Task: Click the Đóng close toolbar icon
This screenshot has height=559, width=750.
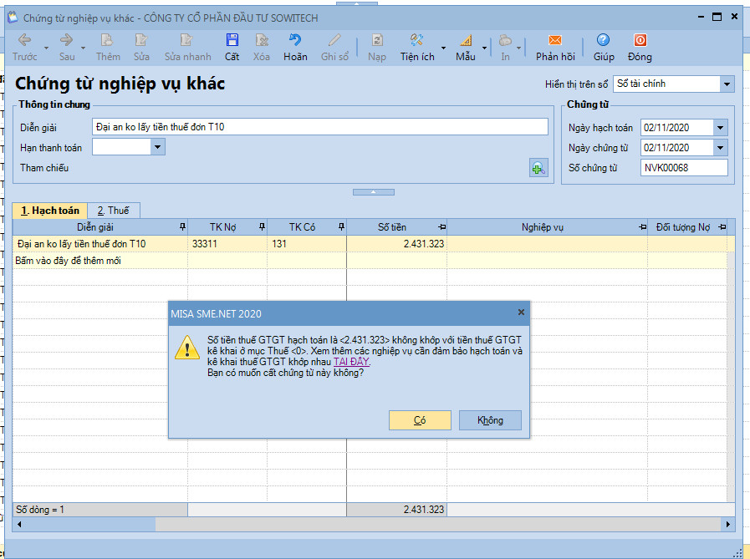Action: point(640,40)
